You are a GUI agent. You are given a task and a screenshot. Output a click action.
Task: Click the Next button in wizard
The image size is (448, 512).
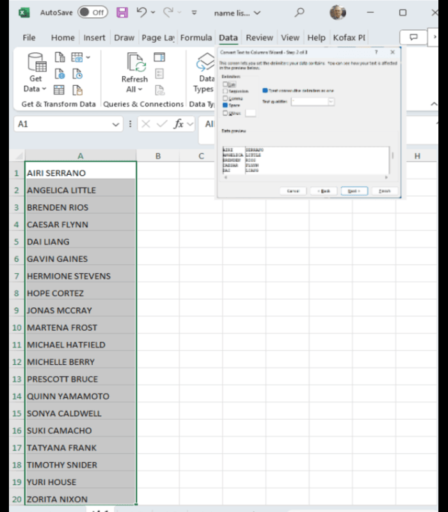click(x=353, y=191)
